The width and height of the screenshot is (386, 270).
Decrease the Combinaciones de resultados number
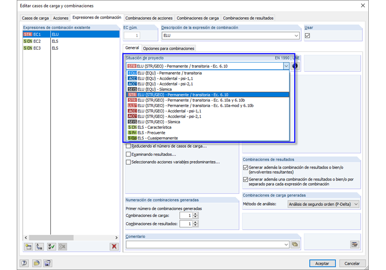pyautogui.click(x=196, y=225)
